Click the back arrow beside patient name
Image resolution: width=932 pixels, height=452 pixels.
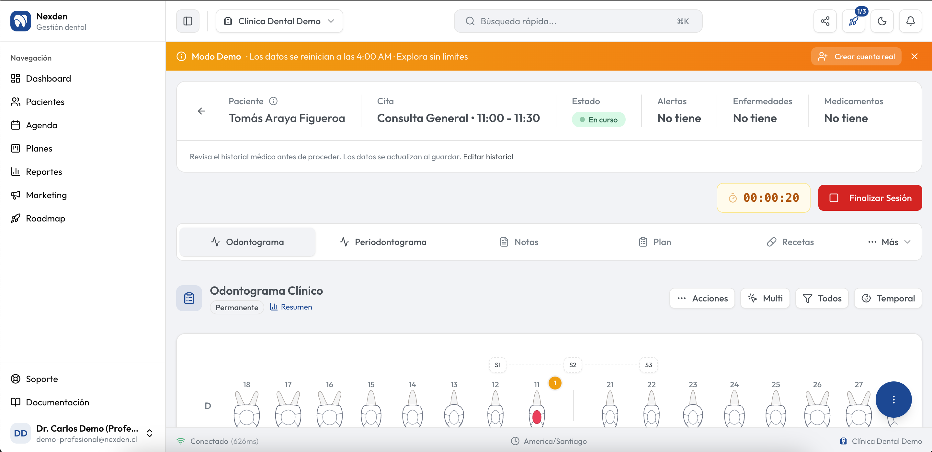(201, 111)
